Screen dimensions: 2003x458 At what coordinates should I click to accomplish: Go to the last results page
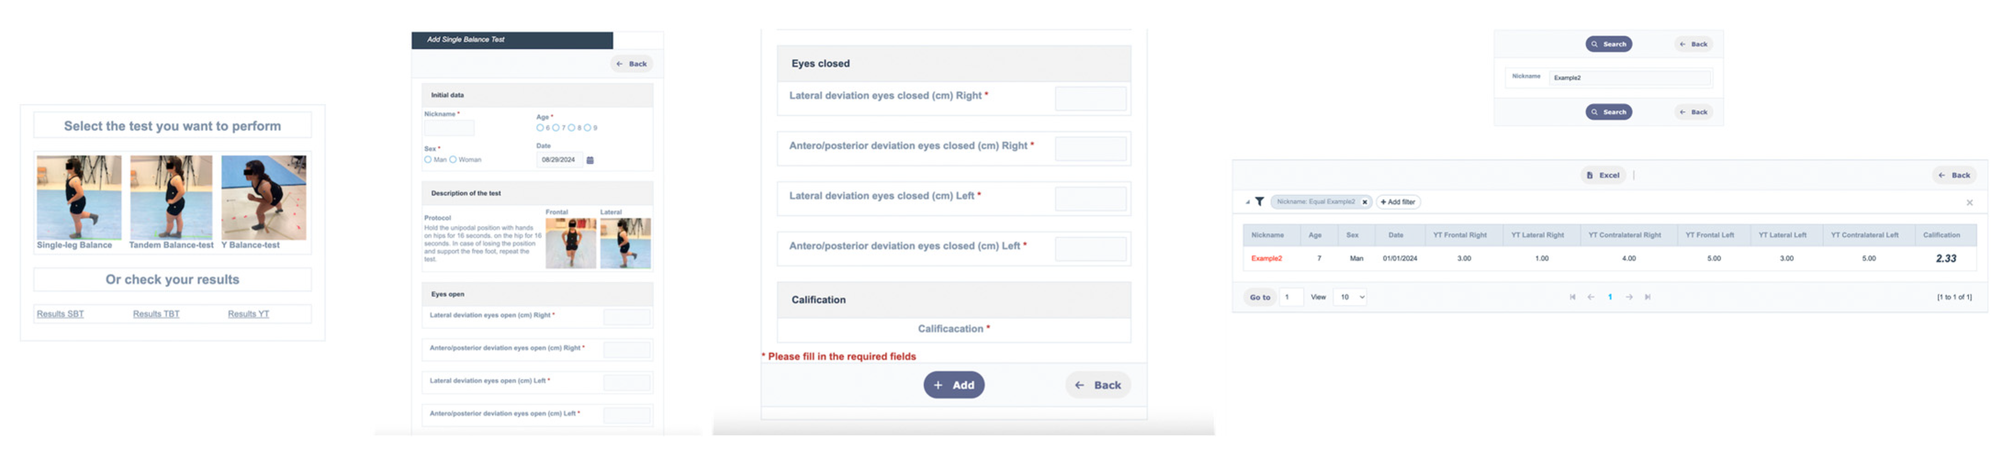click(1647, 297)
